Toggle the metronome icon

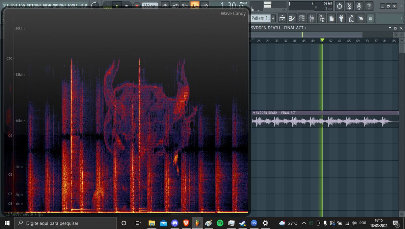[x=165, y=6]
